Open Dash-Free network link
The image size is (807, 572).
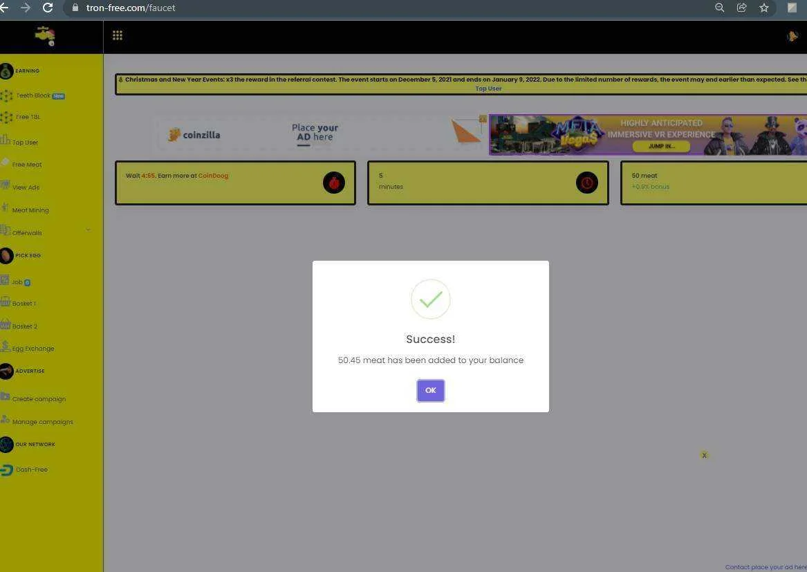[31, 470]
